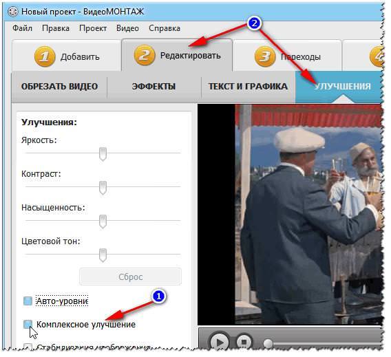Open the Проект menu
Image resolution: width=391 pixels, height=357 pixels.
pyautogui.click(x=93, y=28)
